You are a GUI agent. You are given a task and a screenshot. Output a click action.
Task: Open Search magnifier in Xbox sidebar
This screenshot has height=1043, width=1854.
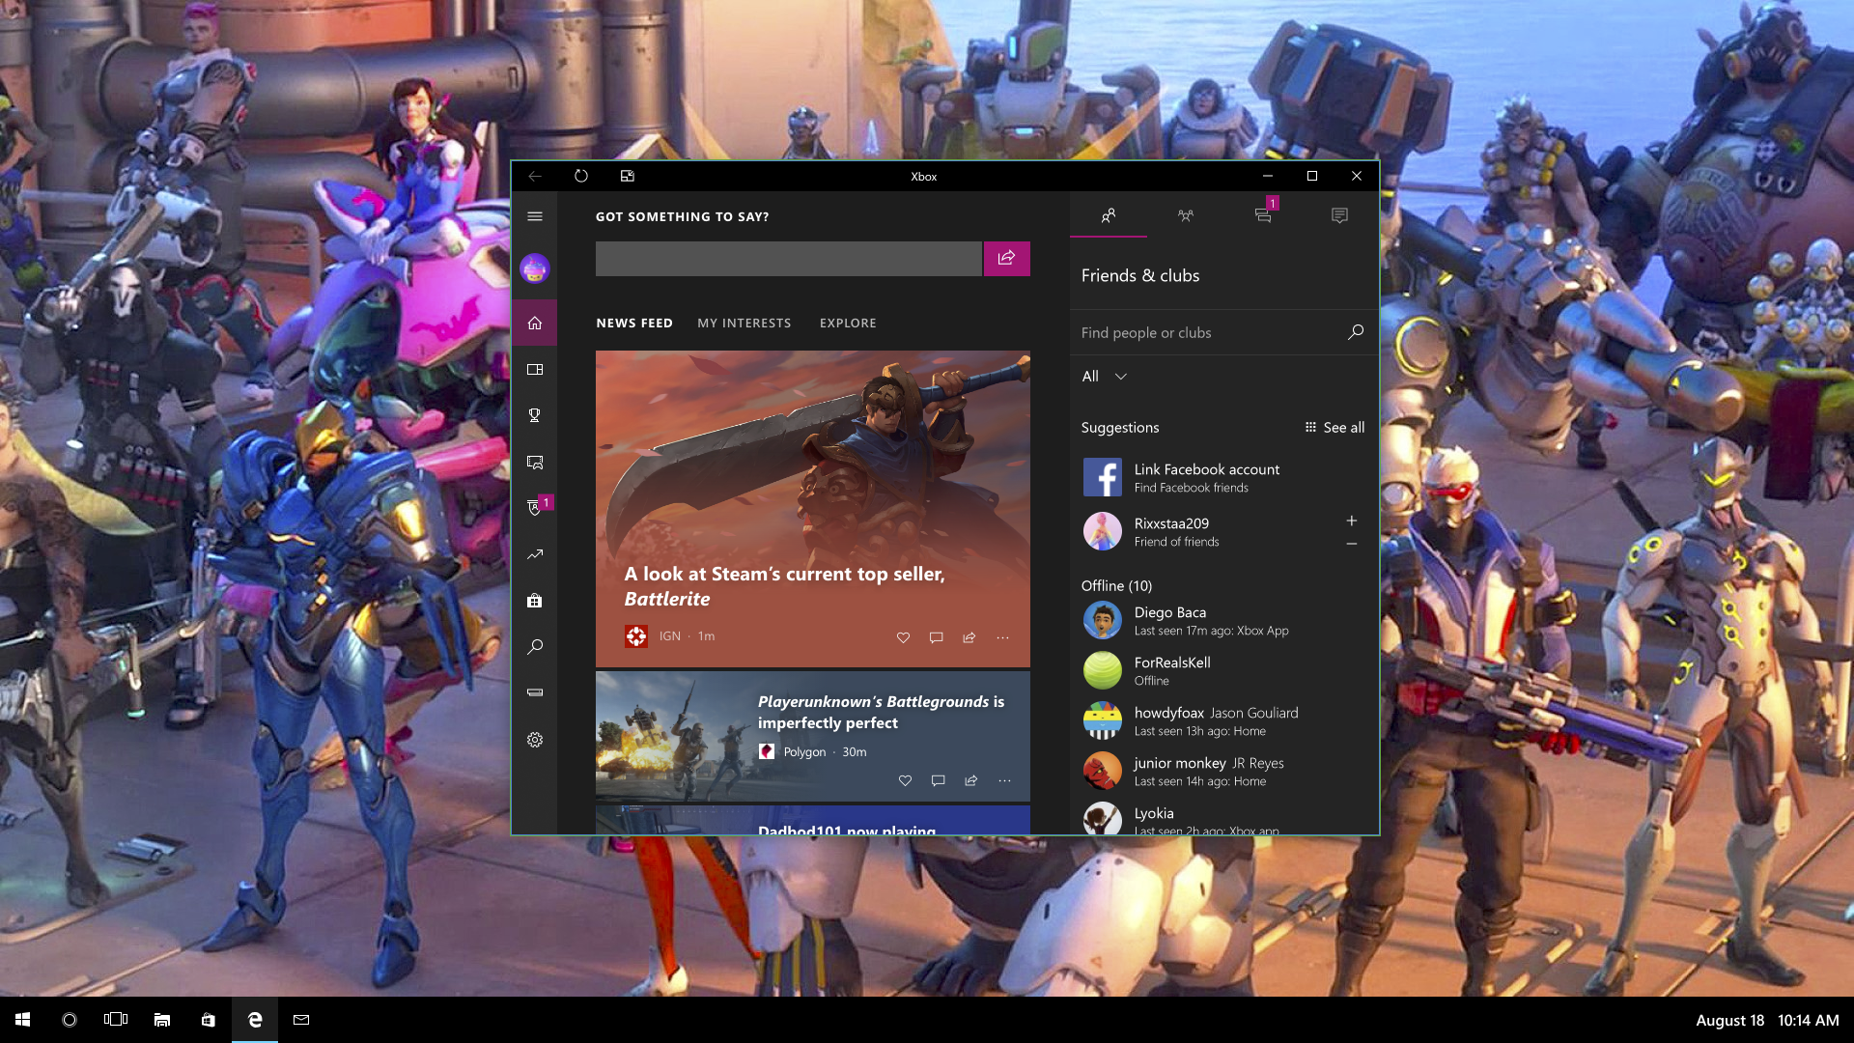pos(535,647)
